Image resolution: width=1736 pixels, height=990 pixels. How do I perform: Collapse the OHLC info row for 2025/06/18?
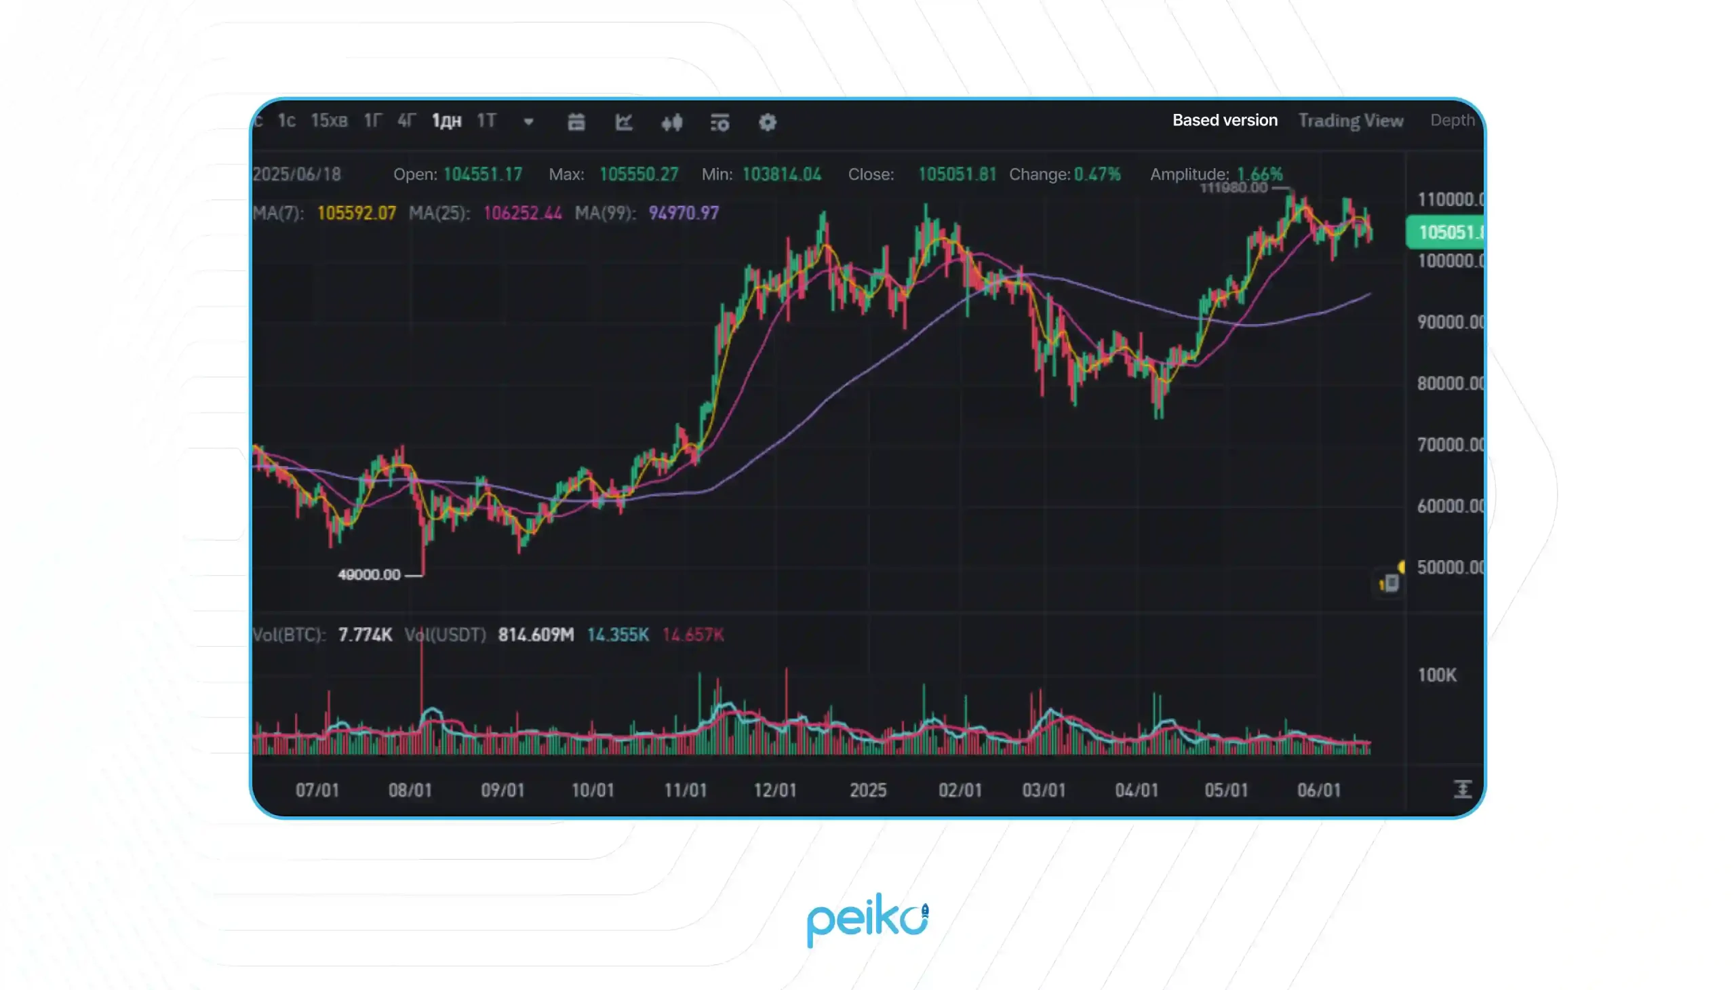pyautogui.click(x=299, y=175)
